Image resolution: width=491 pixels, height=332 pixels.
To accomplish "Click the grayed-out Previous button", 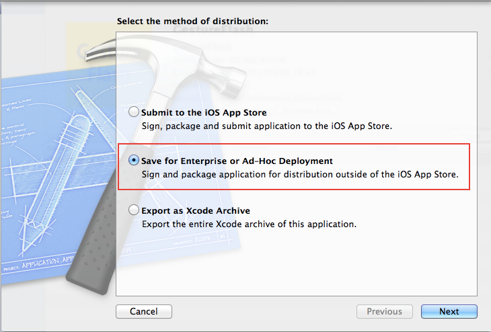I will click(384, 311).
